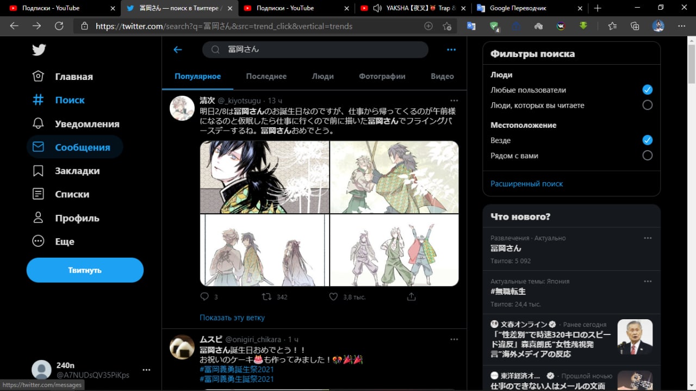
Task: Click the address bar URL
Action: point(224,26)
